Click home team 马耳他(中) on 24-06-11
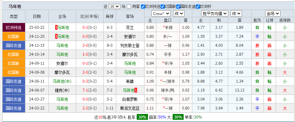Viewport: 295px width, 122px height. 62,81
